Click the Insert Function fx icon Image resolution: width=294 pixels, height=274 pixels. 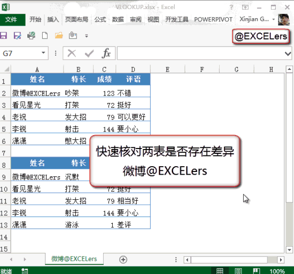106,53
